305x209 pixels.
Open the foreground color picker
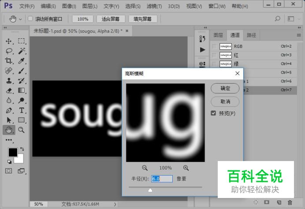[13, 152]
